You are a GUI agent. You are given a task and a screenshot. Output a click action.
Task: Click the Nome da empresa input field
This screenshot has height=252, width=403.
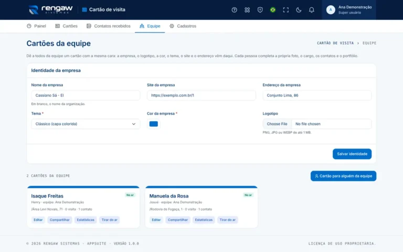pos(86,96)
